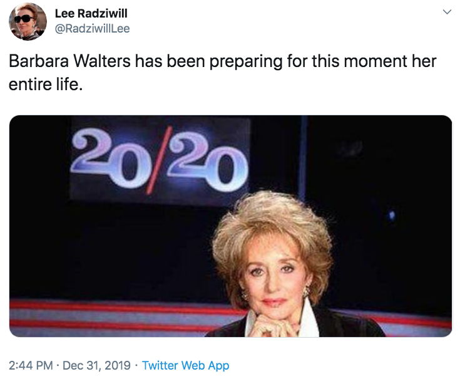Screen dimensions: 460x379
Task: Open the Twitter Web App source link
Action: (185, 365)
